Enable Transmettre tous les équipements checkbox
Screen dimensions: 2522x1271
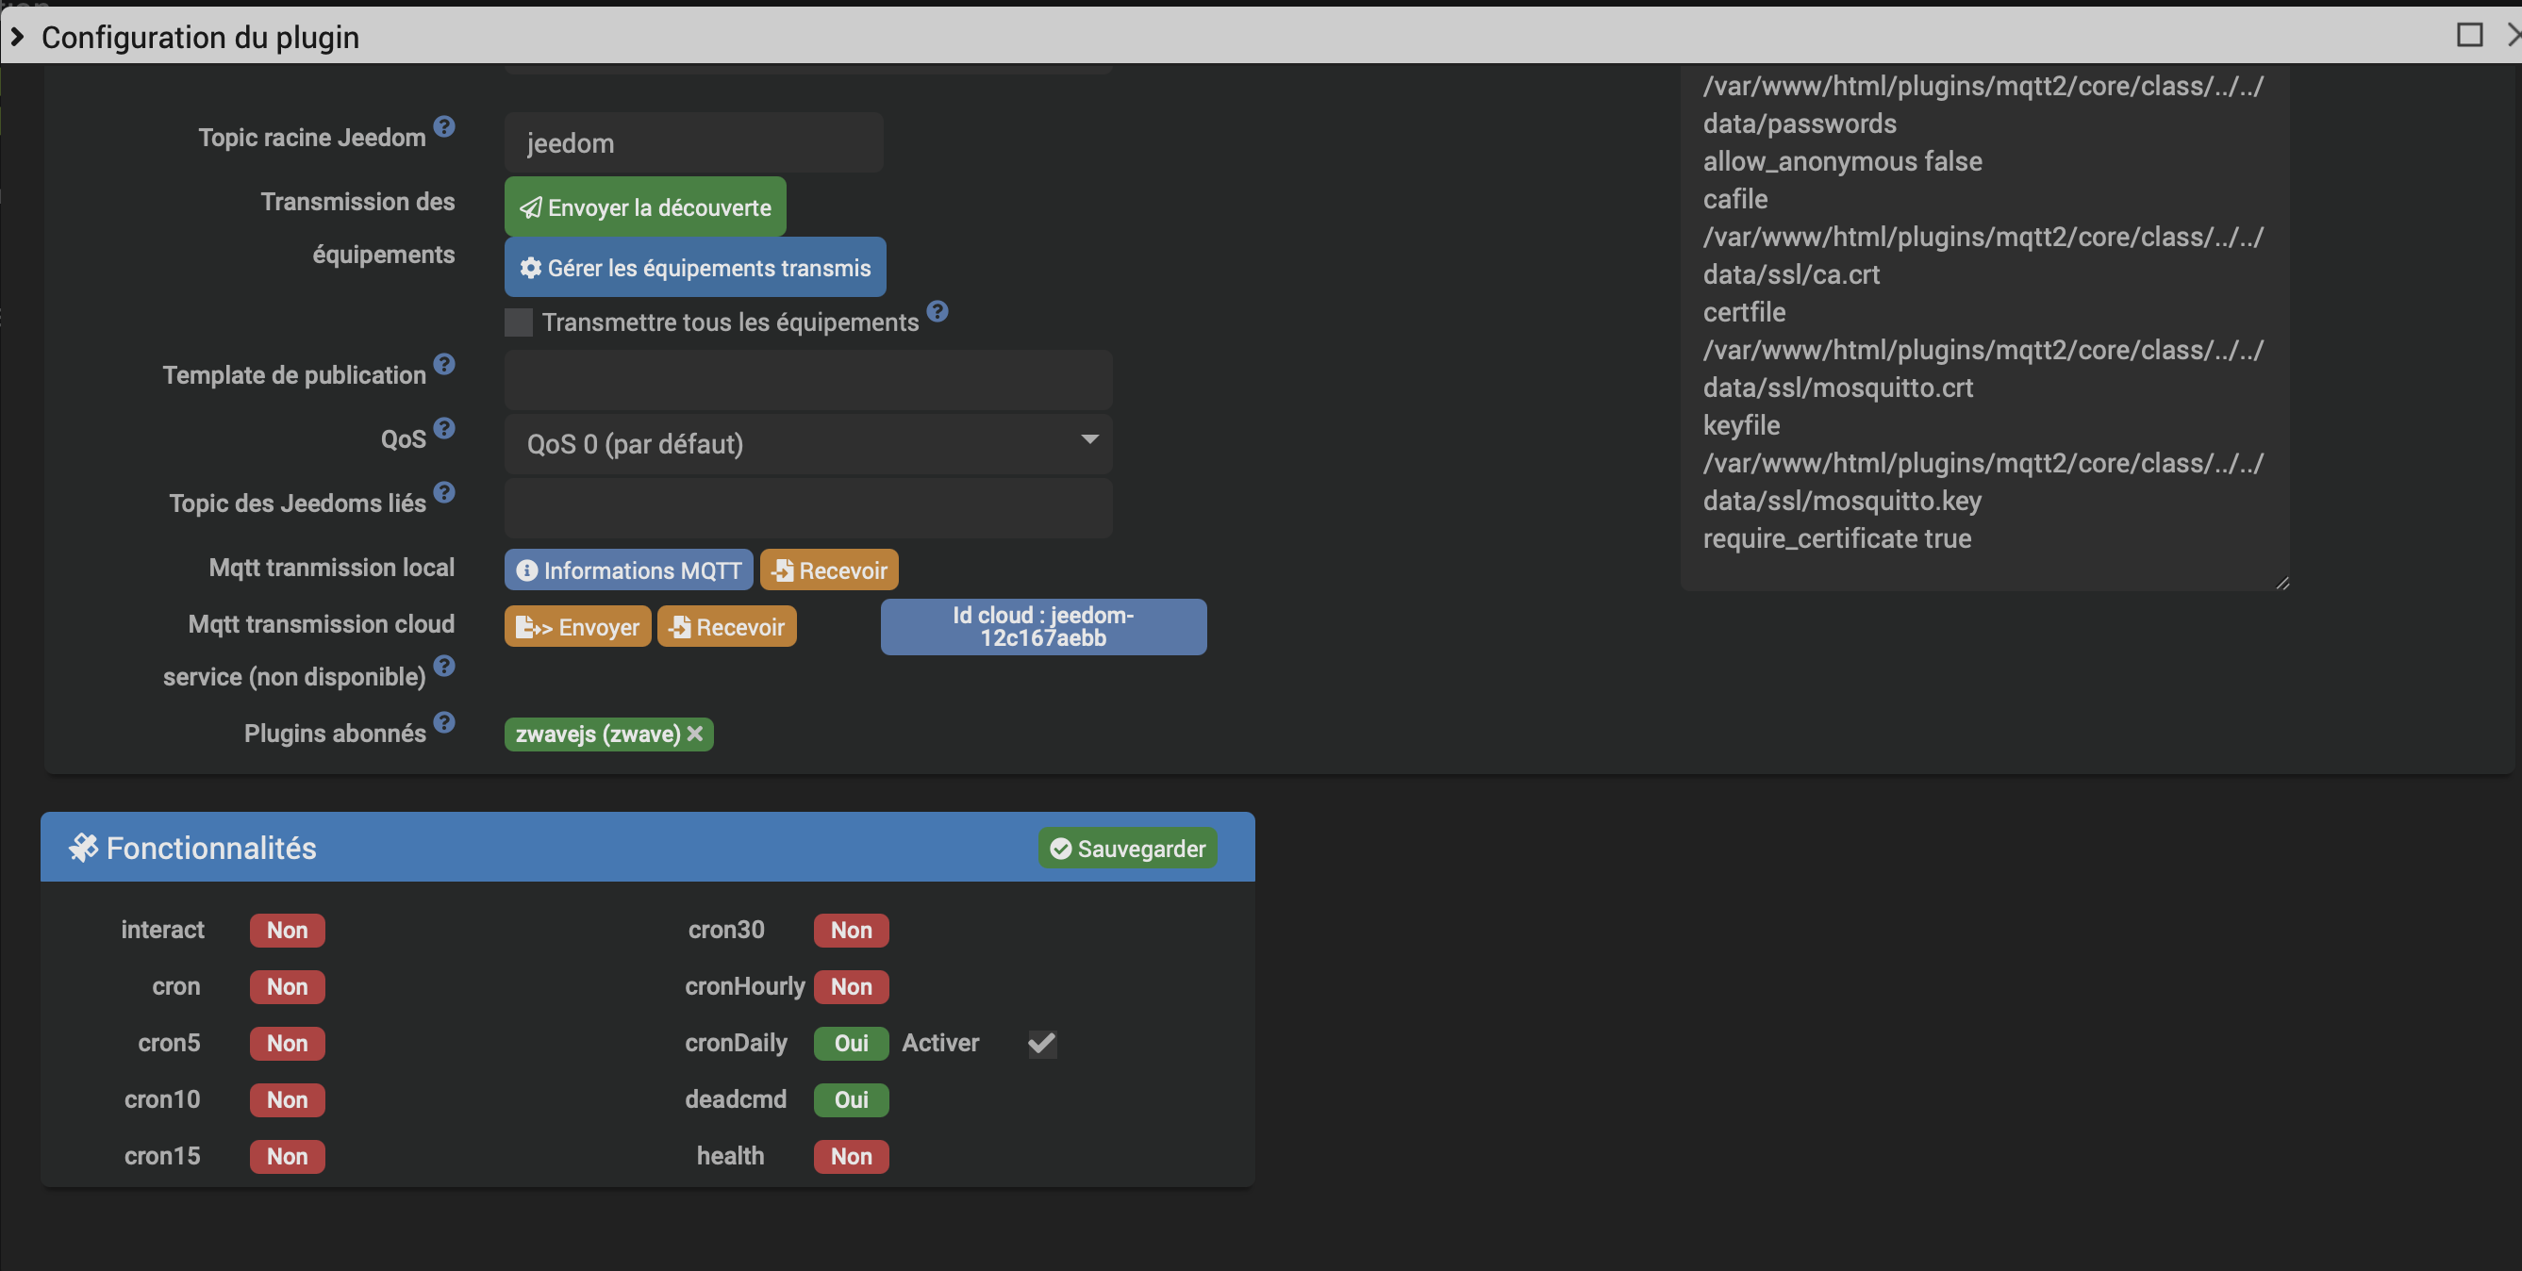pyautogui.click(x=518, y=322)
